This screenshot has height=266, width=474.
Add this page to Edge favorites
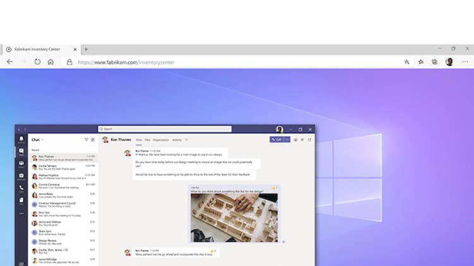tap(406, 62)
